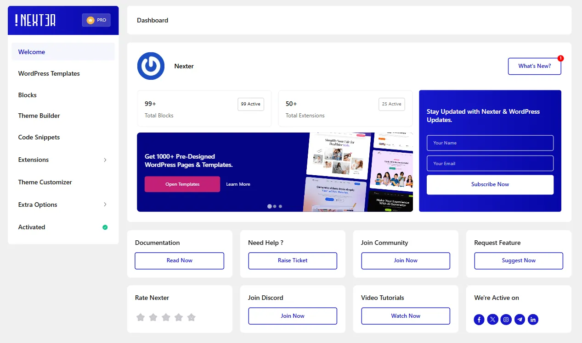The width and height of the screenshot is (582, 343).
Task: Select WordPress Templates in the sidebar
Action: [49, 73]
